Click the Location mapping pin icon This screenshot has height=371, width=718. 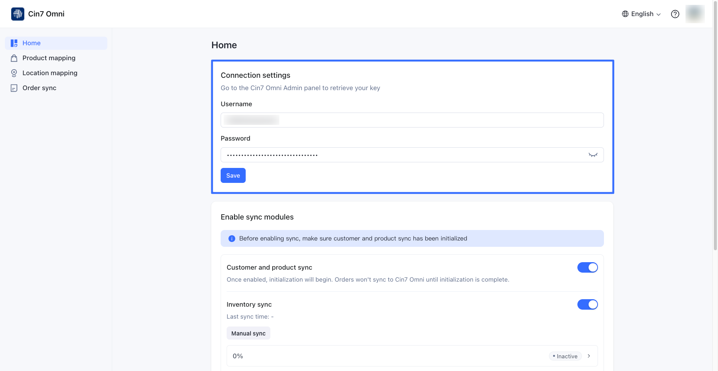(x=14, y=73)
